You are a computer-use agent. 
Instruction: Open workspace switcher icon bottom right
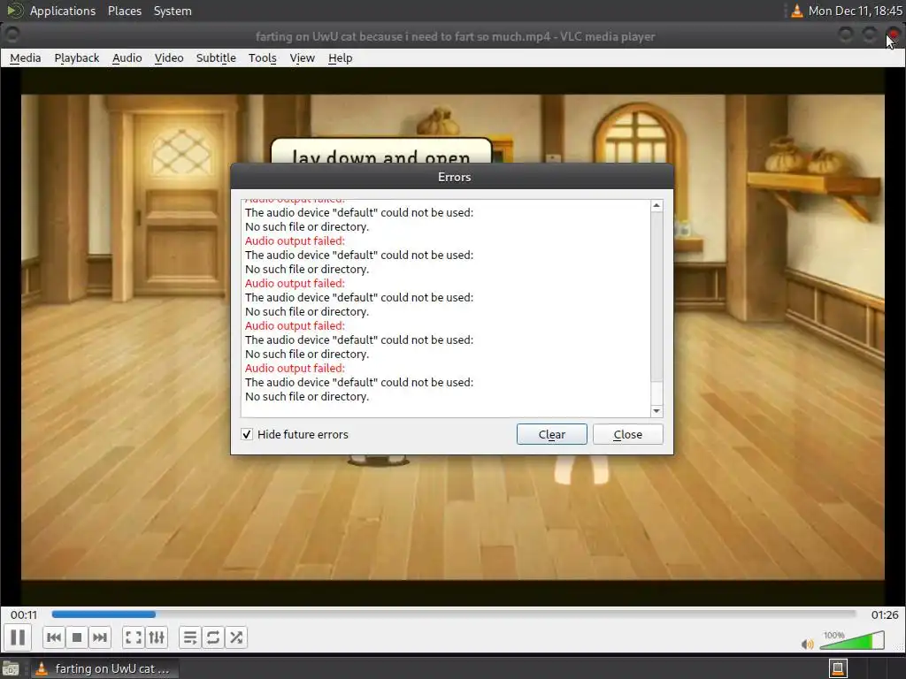click(838, 668)
